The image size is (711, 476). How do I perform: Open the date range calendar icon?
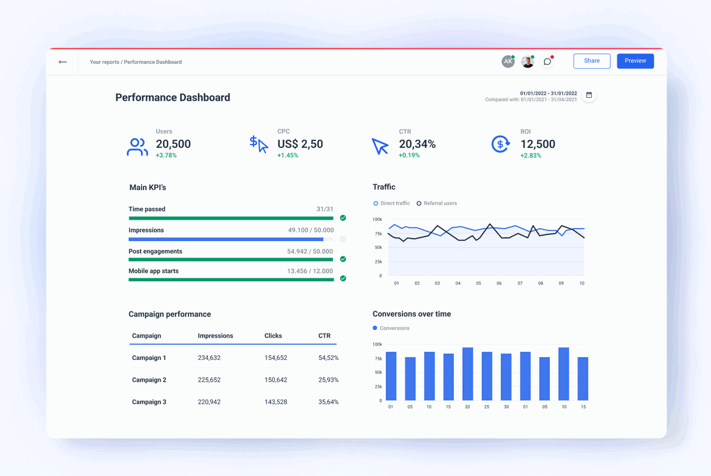[x=589, y=95]
